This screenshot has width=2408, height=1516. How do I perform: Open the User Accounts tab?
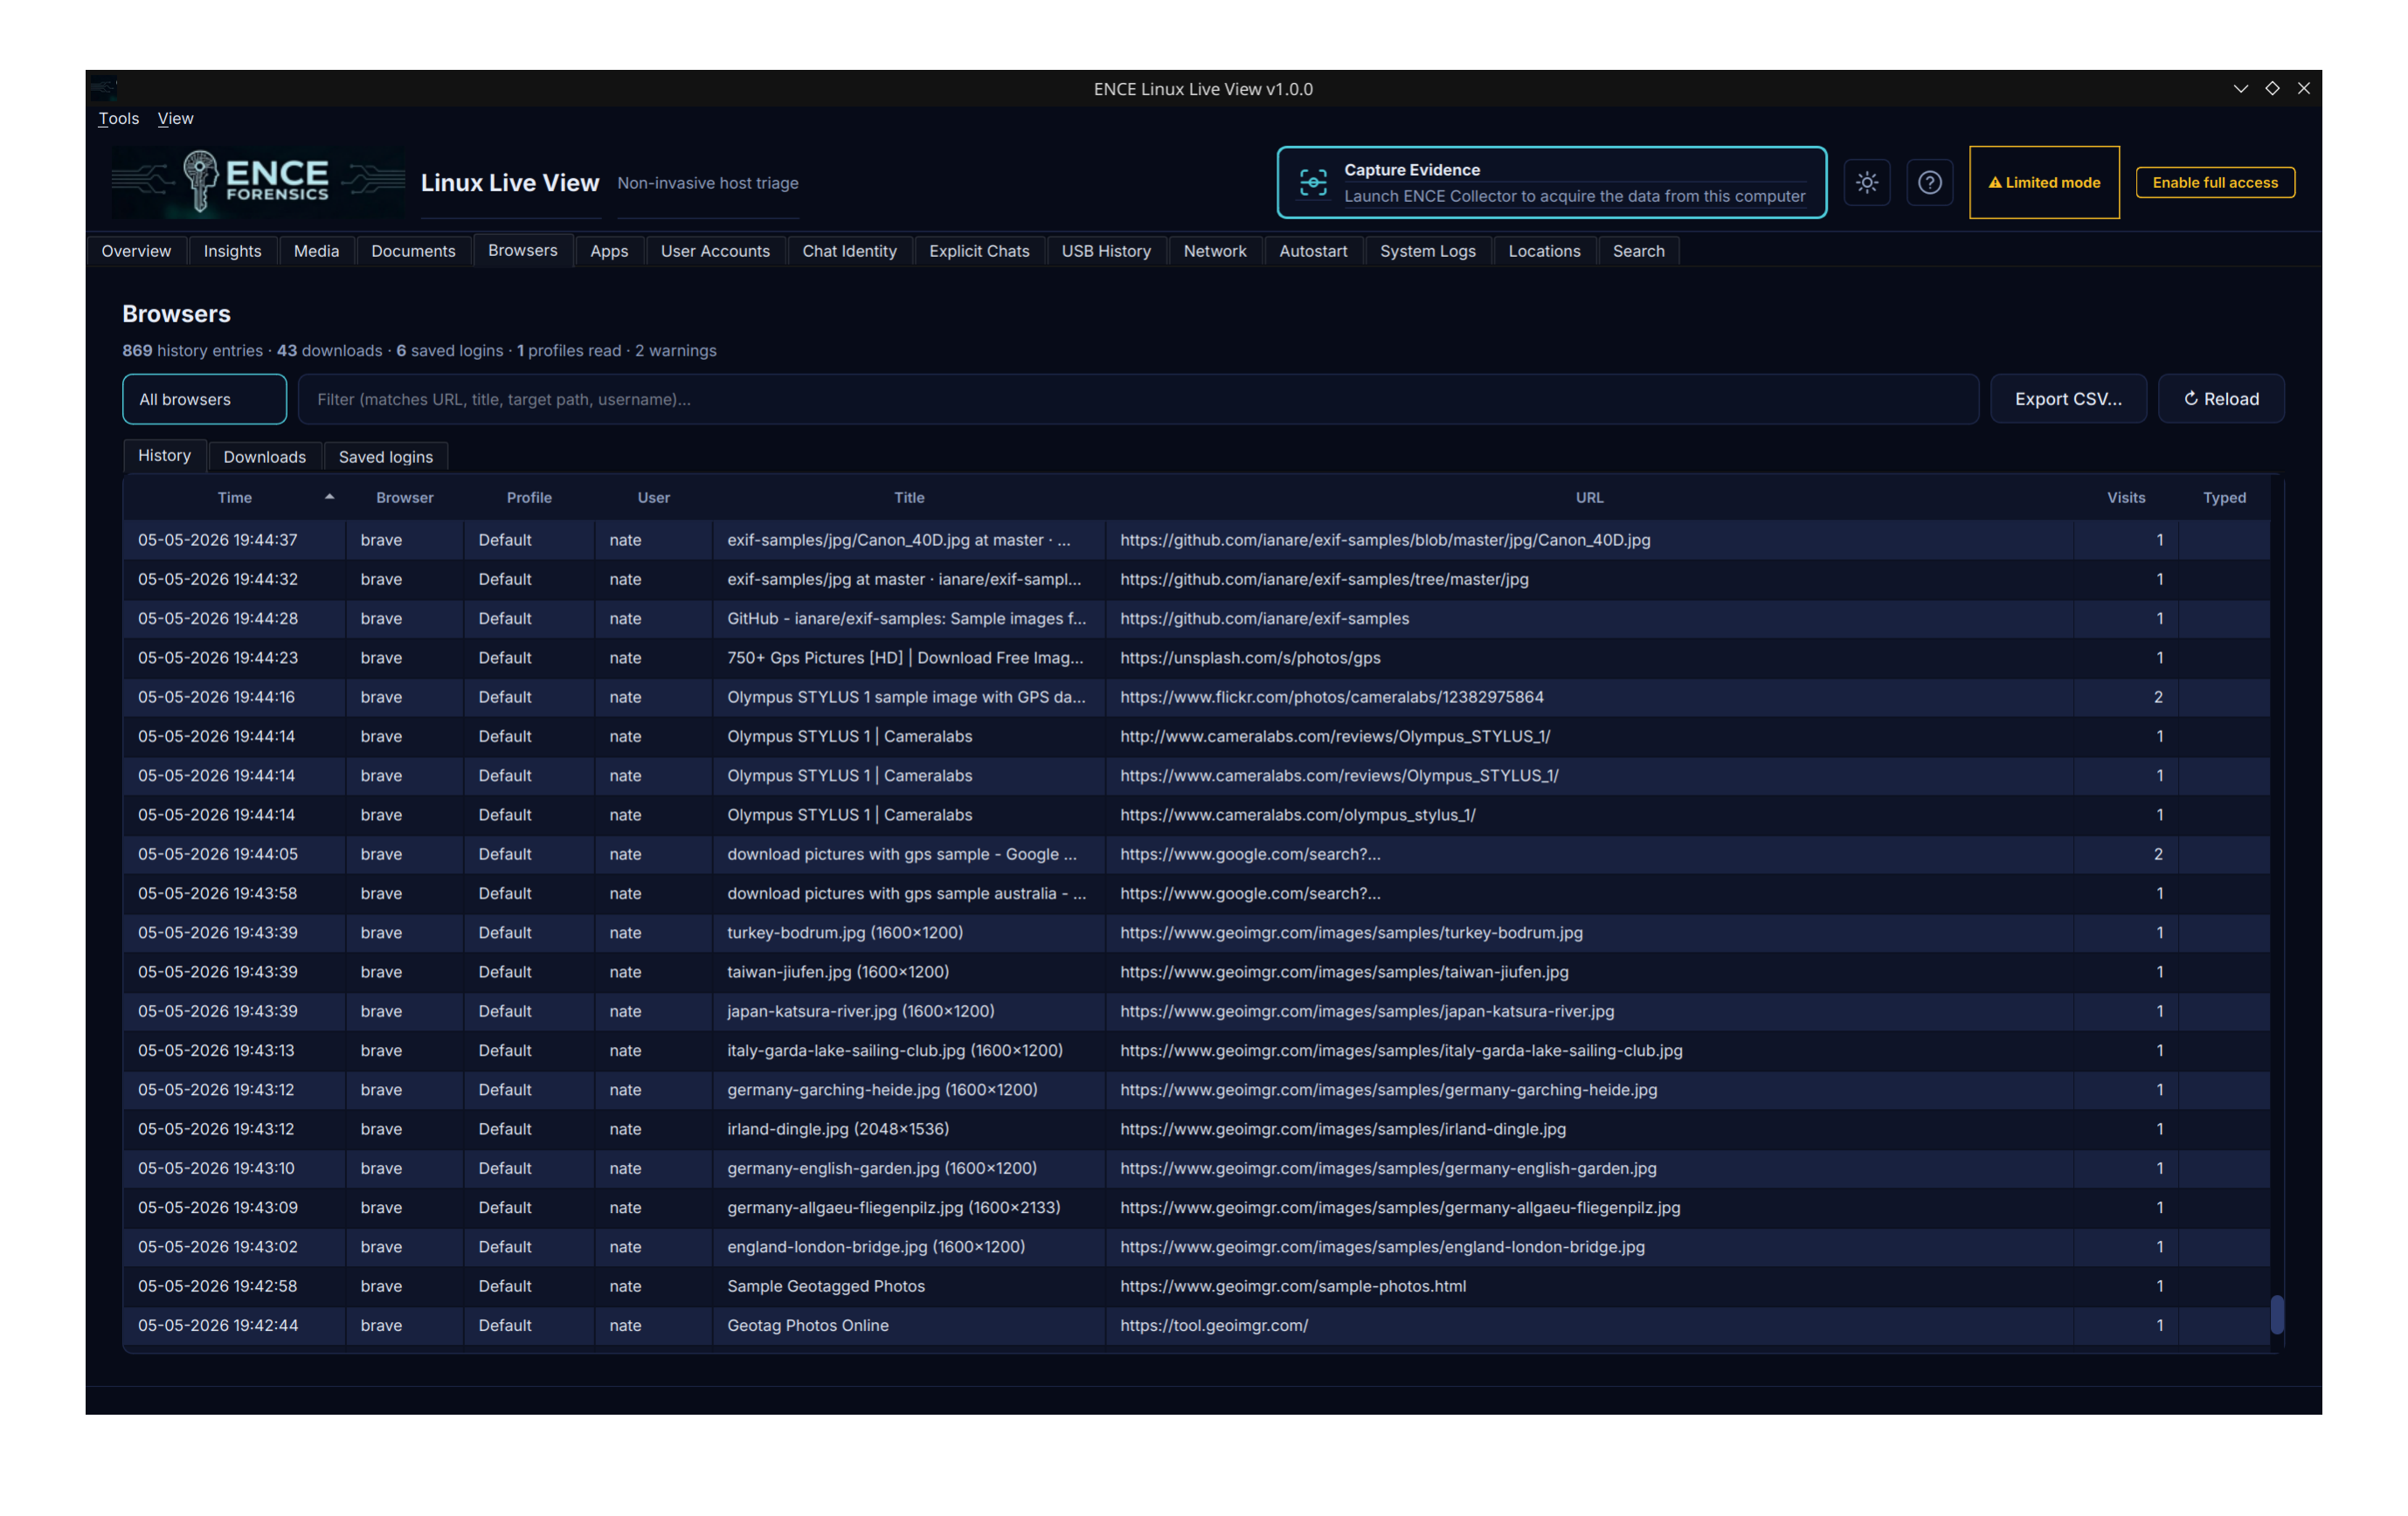[715, 251]
